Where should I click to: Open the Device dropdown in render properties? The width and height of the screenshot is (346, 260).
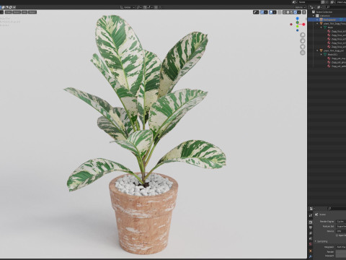click(341, 231)
